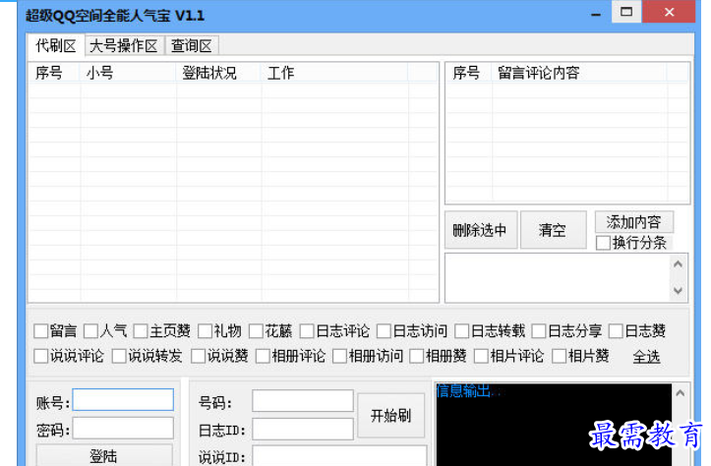
Task: Check the 日志分享 checkbox
Action: pos(539,331)
